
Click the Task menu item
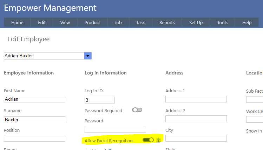point(140,23)
